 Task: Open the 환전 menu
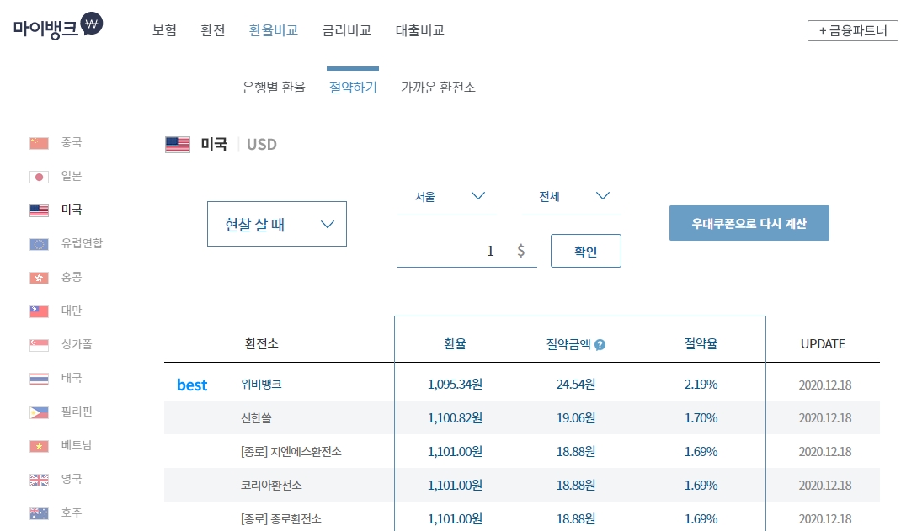pos(212,30)
